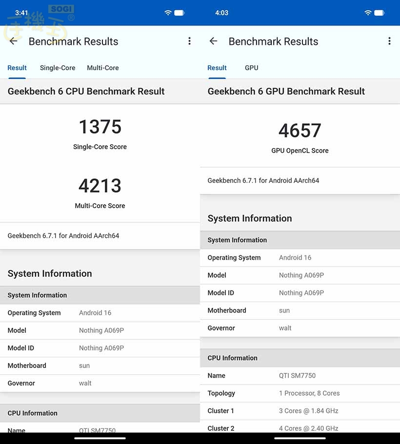Tap Operating System row on GPU screen
The width and height of the screenshot is (400, 444).
pos(300,258)
